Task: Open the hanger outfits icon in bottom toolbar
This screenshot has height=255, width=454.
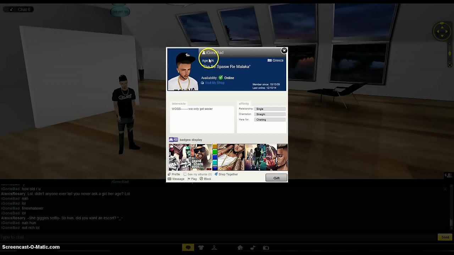Action: [214, 248]
